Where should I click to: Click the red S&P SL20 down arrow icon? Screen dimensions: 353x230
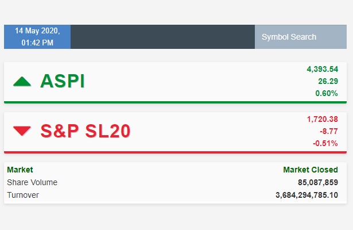22,131
